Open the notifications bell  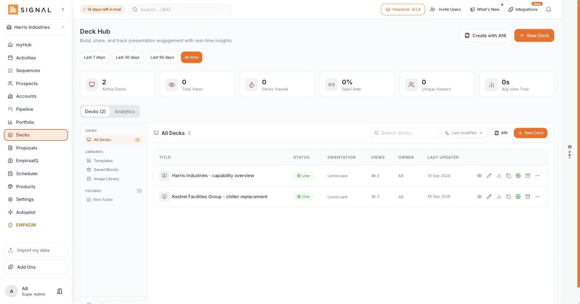[x=548, y=9]
